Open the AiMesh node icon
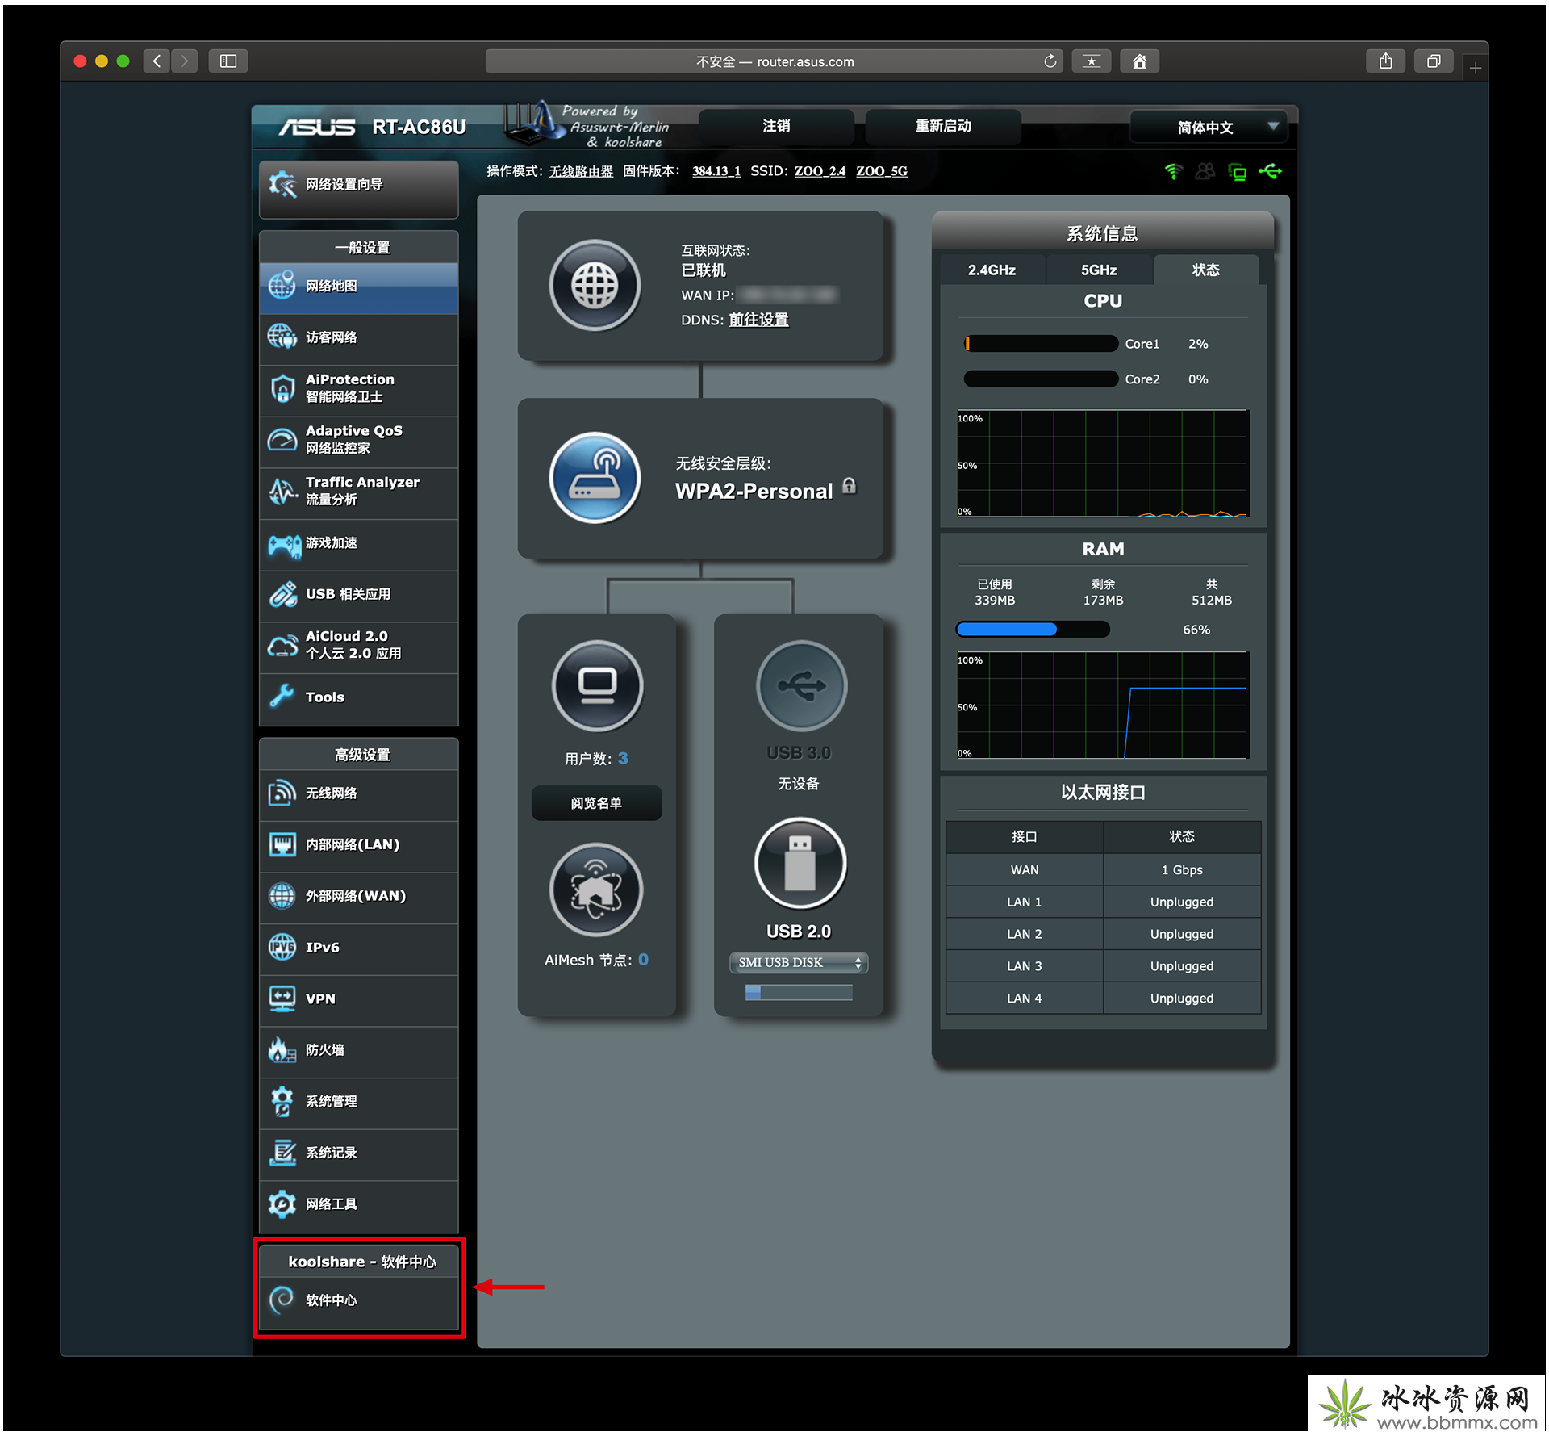The image size is (1549, 1436). tap(596, 890)
